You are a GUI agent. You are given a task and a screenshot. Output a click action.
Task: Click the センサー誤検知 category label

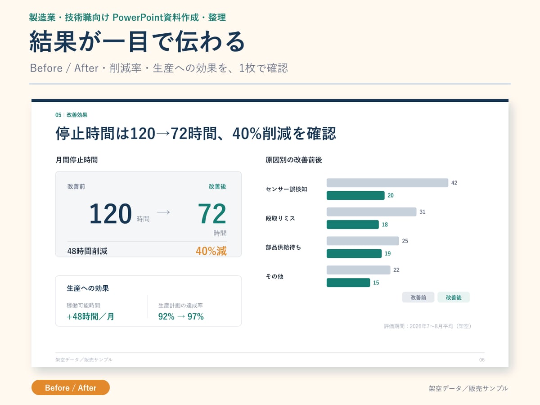[x=286, y=189]
